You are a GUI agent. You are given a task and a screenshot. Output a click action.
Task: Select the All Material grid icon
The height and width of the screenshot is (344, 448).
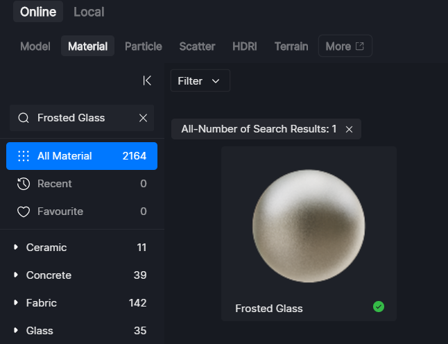[x=24, y=156]
